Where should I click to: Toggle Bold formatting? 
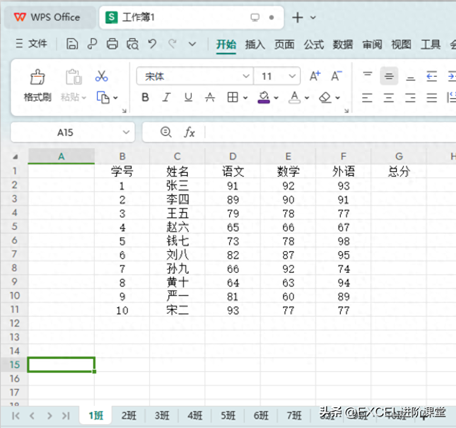(145, 98)
